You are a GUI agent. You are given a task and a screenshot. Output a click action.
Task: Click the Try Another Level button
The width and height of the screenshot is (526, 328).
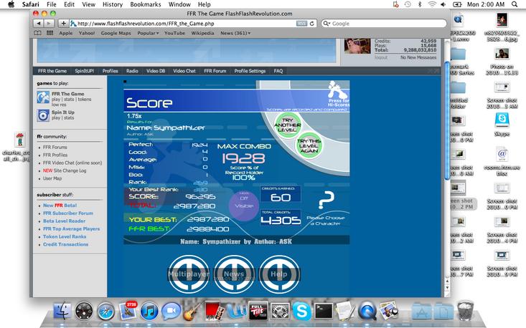288,125
